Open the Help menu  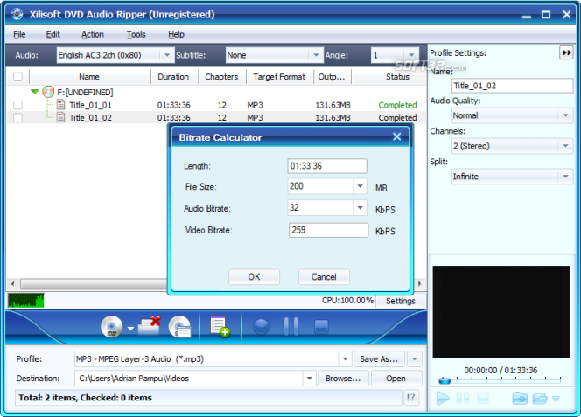pos(176,34)
